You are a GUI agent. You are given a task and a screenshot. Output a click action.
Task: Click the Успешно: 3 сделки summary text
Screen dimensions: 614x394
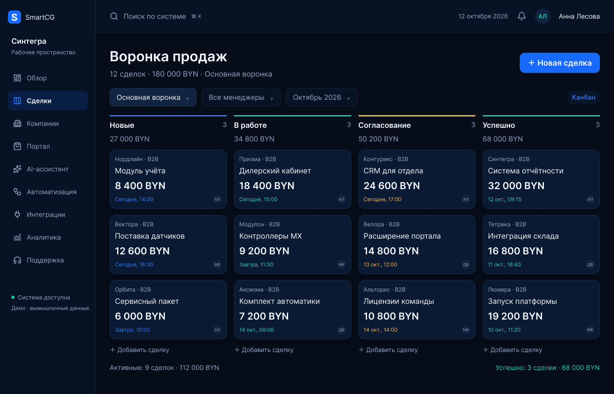click(547, 368)
